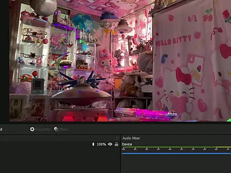Click the blue globe balloon in preview

82,23
